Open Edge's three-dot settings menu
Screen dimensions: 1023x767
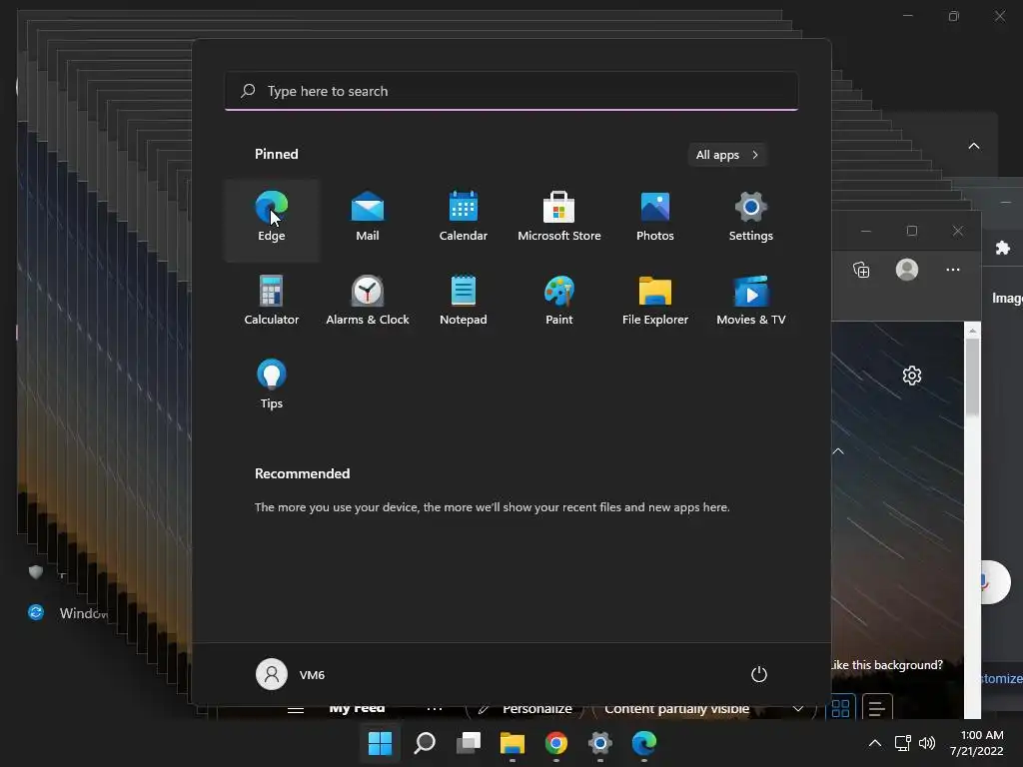click(952, 270)
